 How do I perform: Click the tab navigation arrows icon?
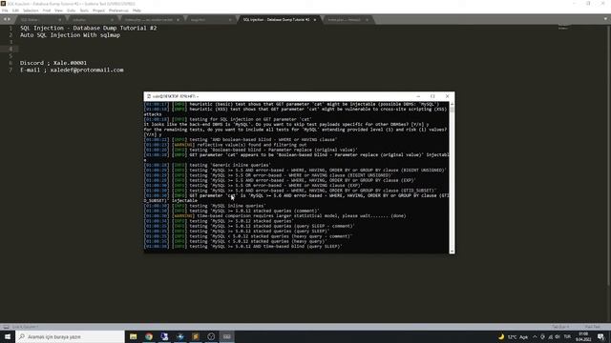[x=7, y=19]
